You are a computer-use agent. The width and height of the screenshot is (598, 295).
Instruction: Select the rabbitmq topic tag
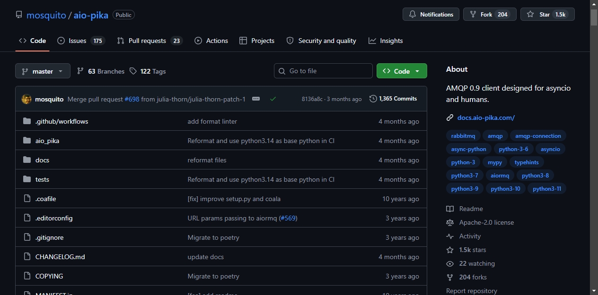pos(463,136)
